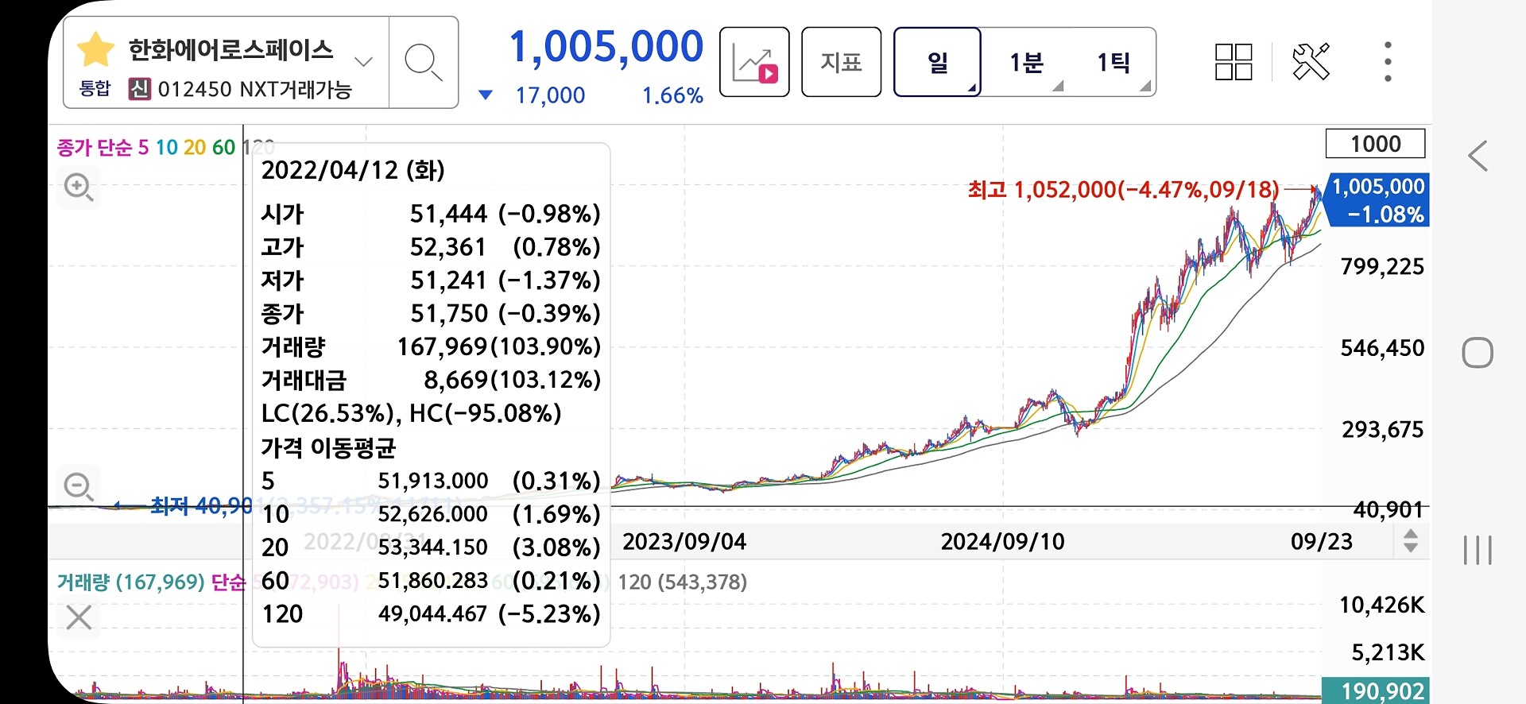
Task: Select the 일 daily period tab
Action: 938,62
